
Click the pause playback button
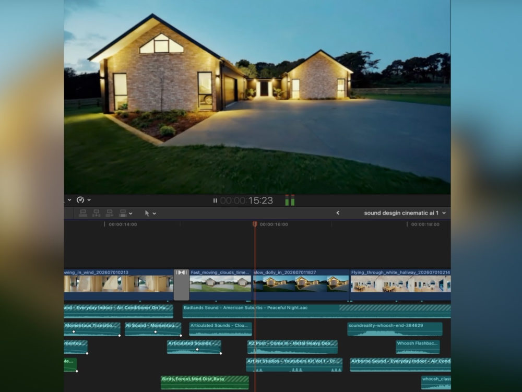(x=215, y=200)
